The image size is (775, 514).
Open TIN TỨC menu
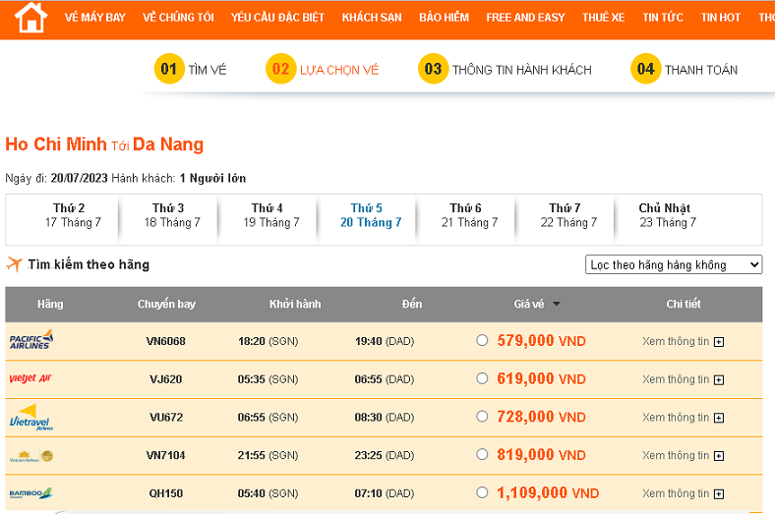pyautogui.click(x=663, y=18)
